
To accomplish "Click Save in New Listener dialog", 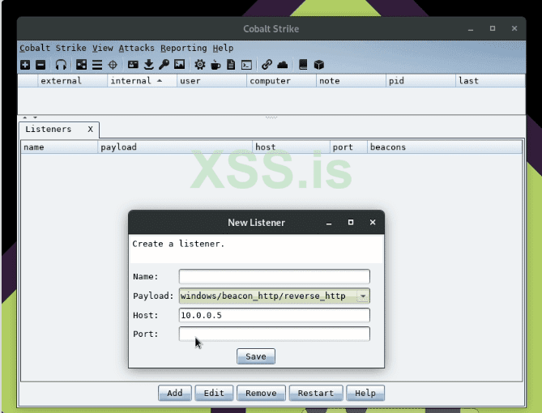I will point(256,356).
